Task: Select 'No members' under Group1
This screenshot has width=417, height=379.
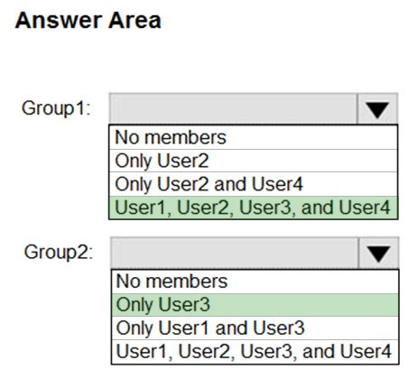Action: click(254, 137)
